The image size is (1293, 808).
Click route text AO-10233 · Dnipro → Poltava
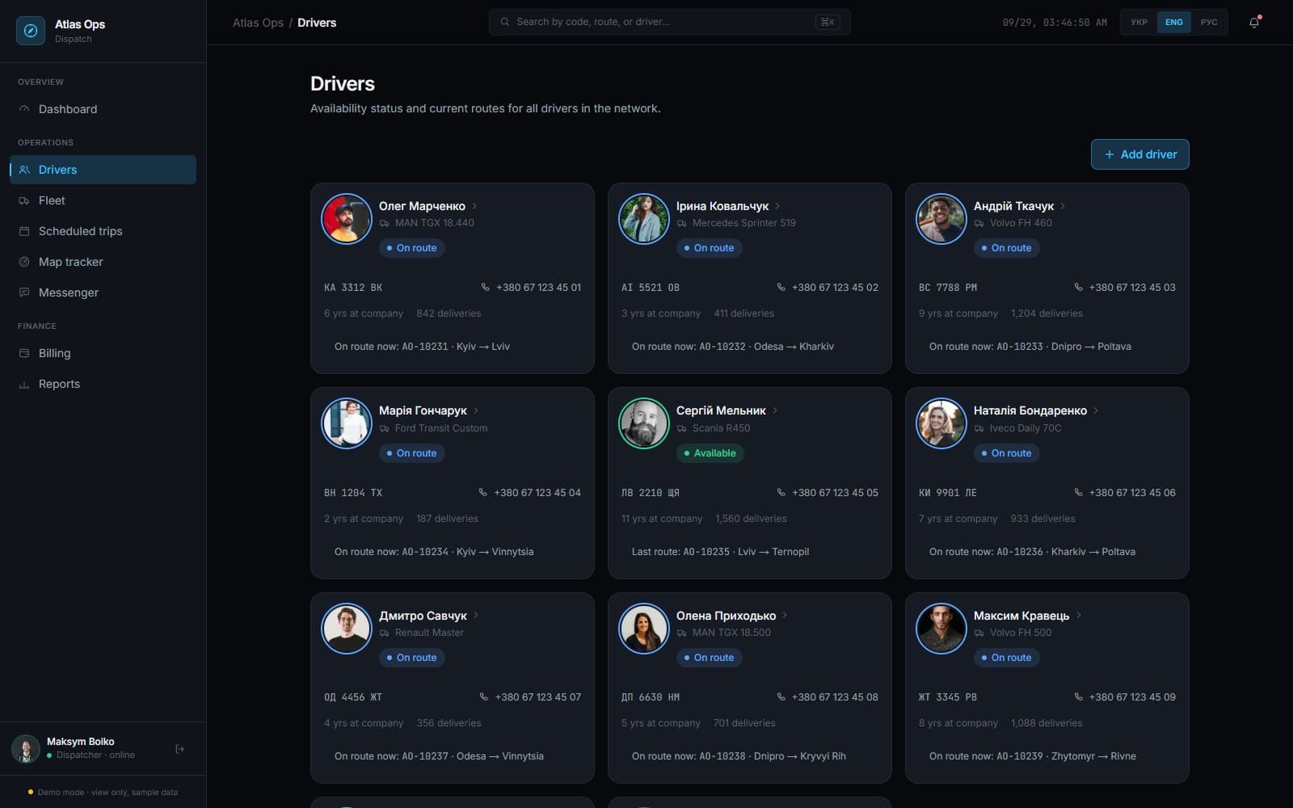[1063, 347]
